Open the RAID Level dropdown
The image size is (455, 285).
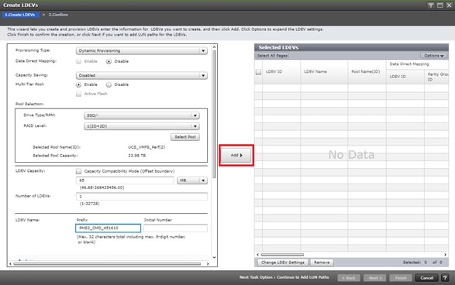pos(142,126)
